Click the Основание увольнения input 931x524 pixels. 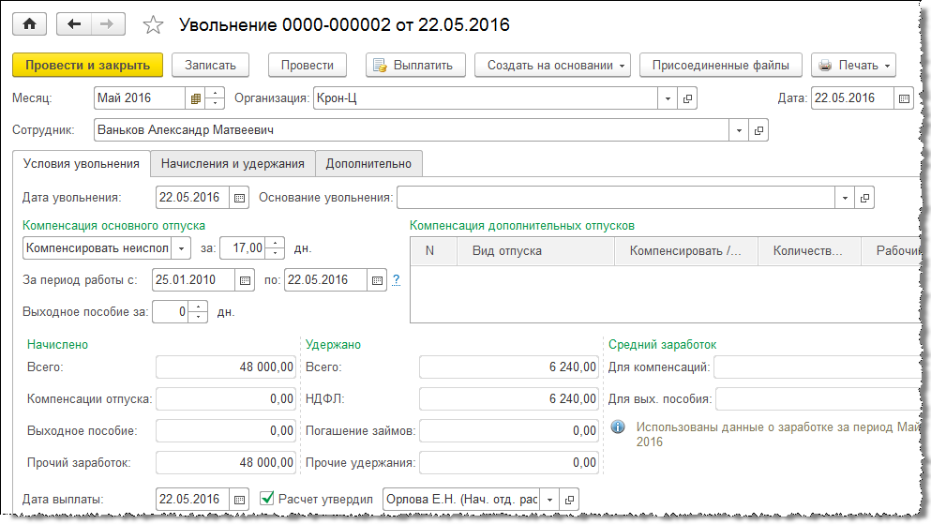(x=616, y=198)
